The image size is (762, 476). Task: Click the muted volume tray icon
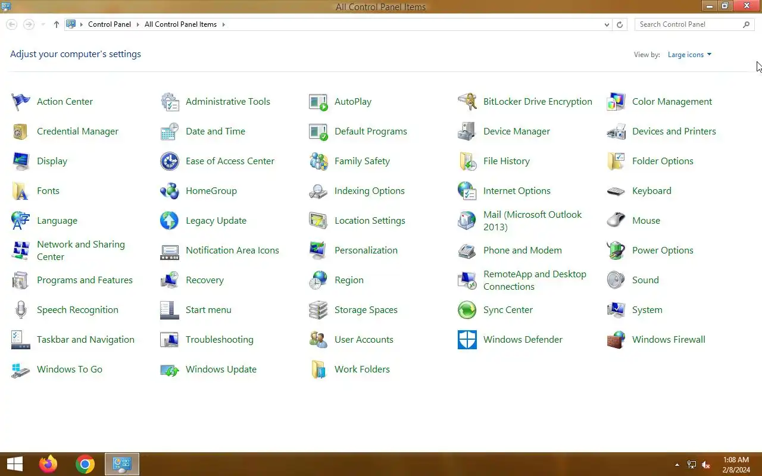point(706,465)
